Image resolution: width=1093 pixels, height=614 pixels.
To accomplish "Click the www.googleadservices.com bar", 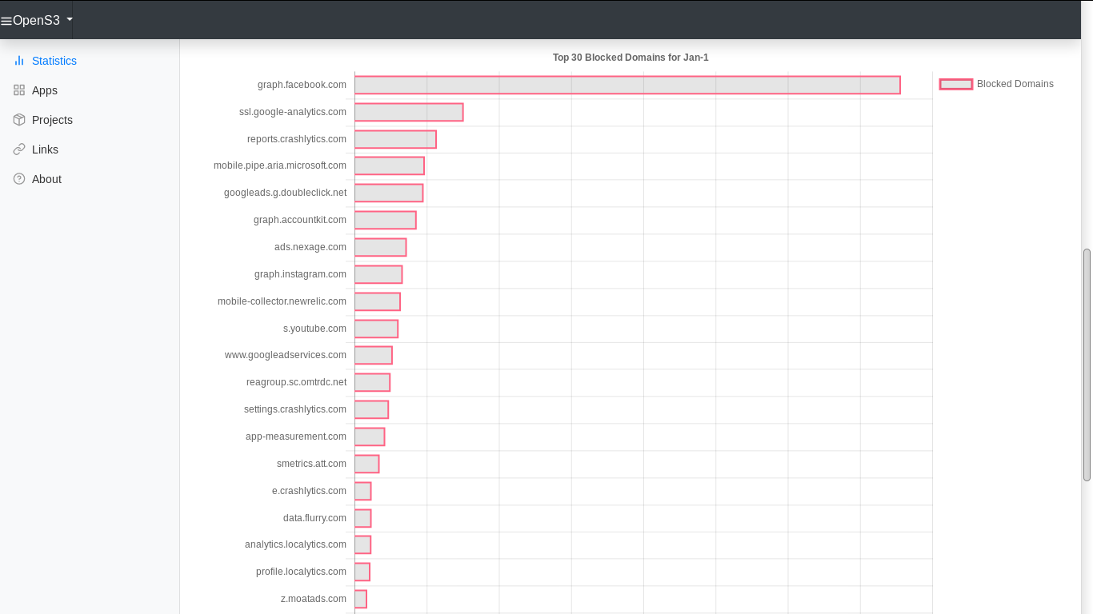I will pyautogui.click(x=374, y=355).
